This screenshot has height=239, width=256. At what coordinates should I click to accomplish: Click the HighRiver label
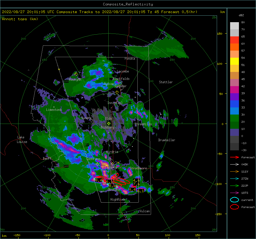(118, 199)
